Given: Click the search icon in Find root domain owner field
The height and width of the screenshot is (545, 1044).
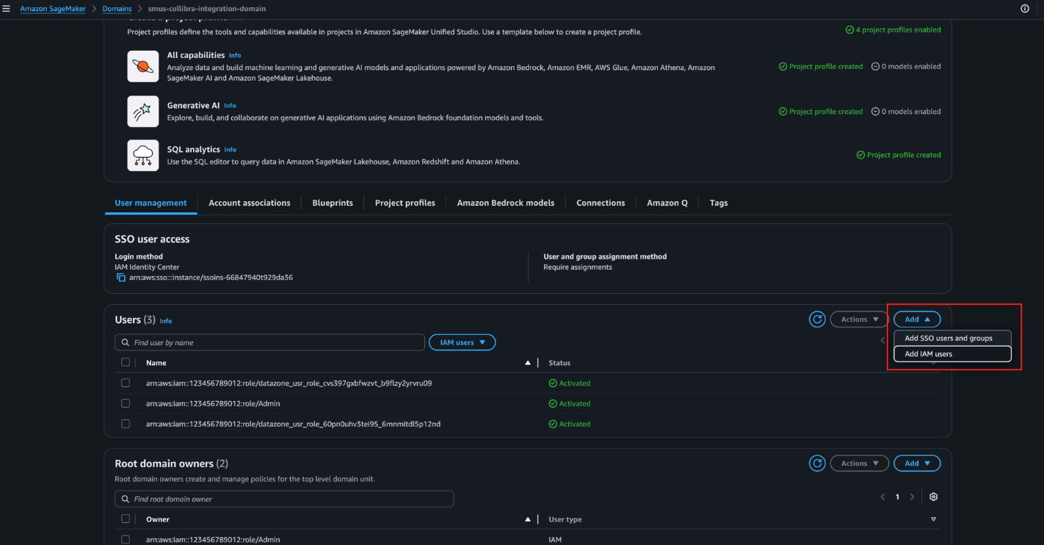Looking at the screenshot, I should pos(126,499).
